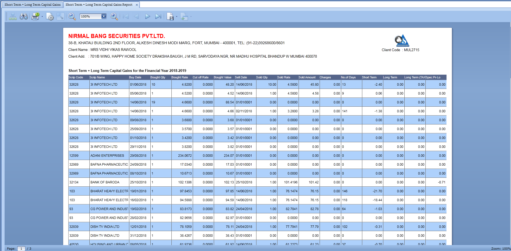
Task: Close the Capital Gains Report tab
Action: 137,5
